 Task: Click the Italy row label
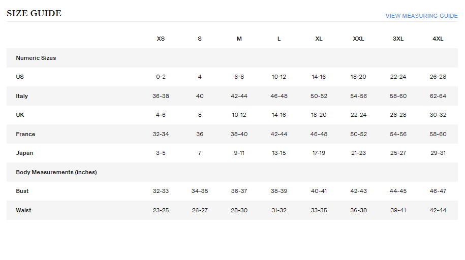click(22, 96)
